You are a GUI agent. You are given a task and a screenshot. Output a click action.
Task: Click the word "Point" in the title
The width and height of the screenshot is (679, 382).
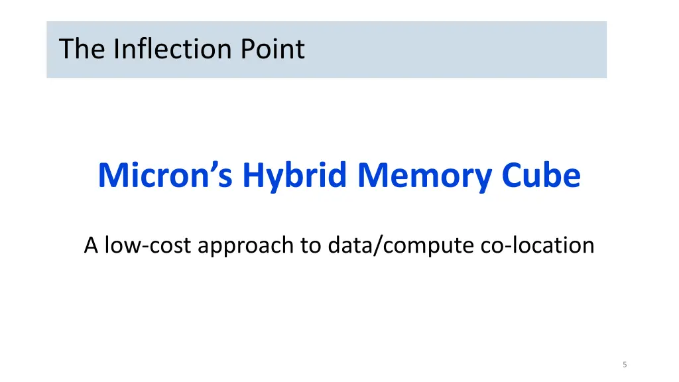(273, 48)
